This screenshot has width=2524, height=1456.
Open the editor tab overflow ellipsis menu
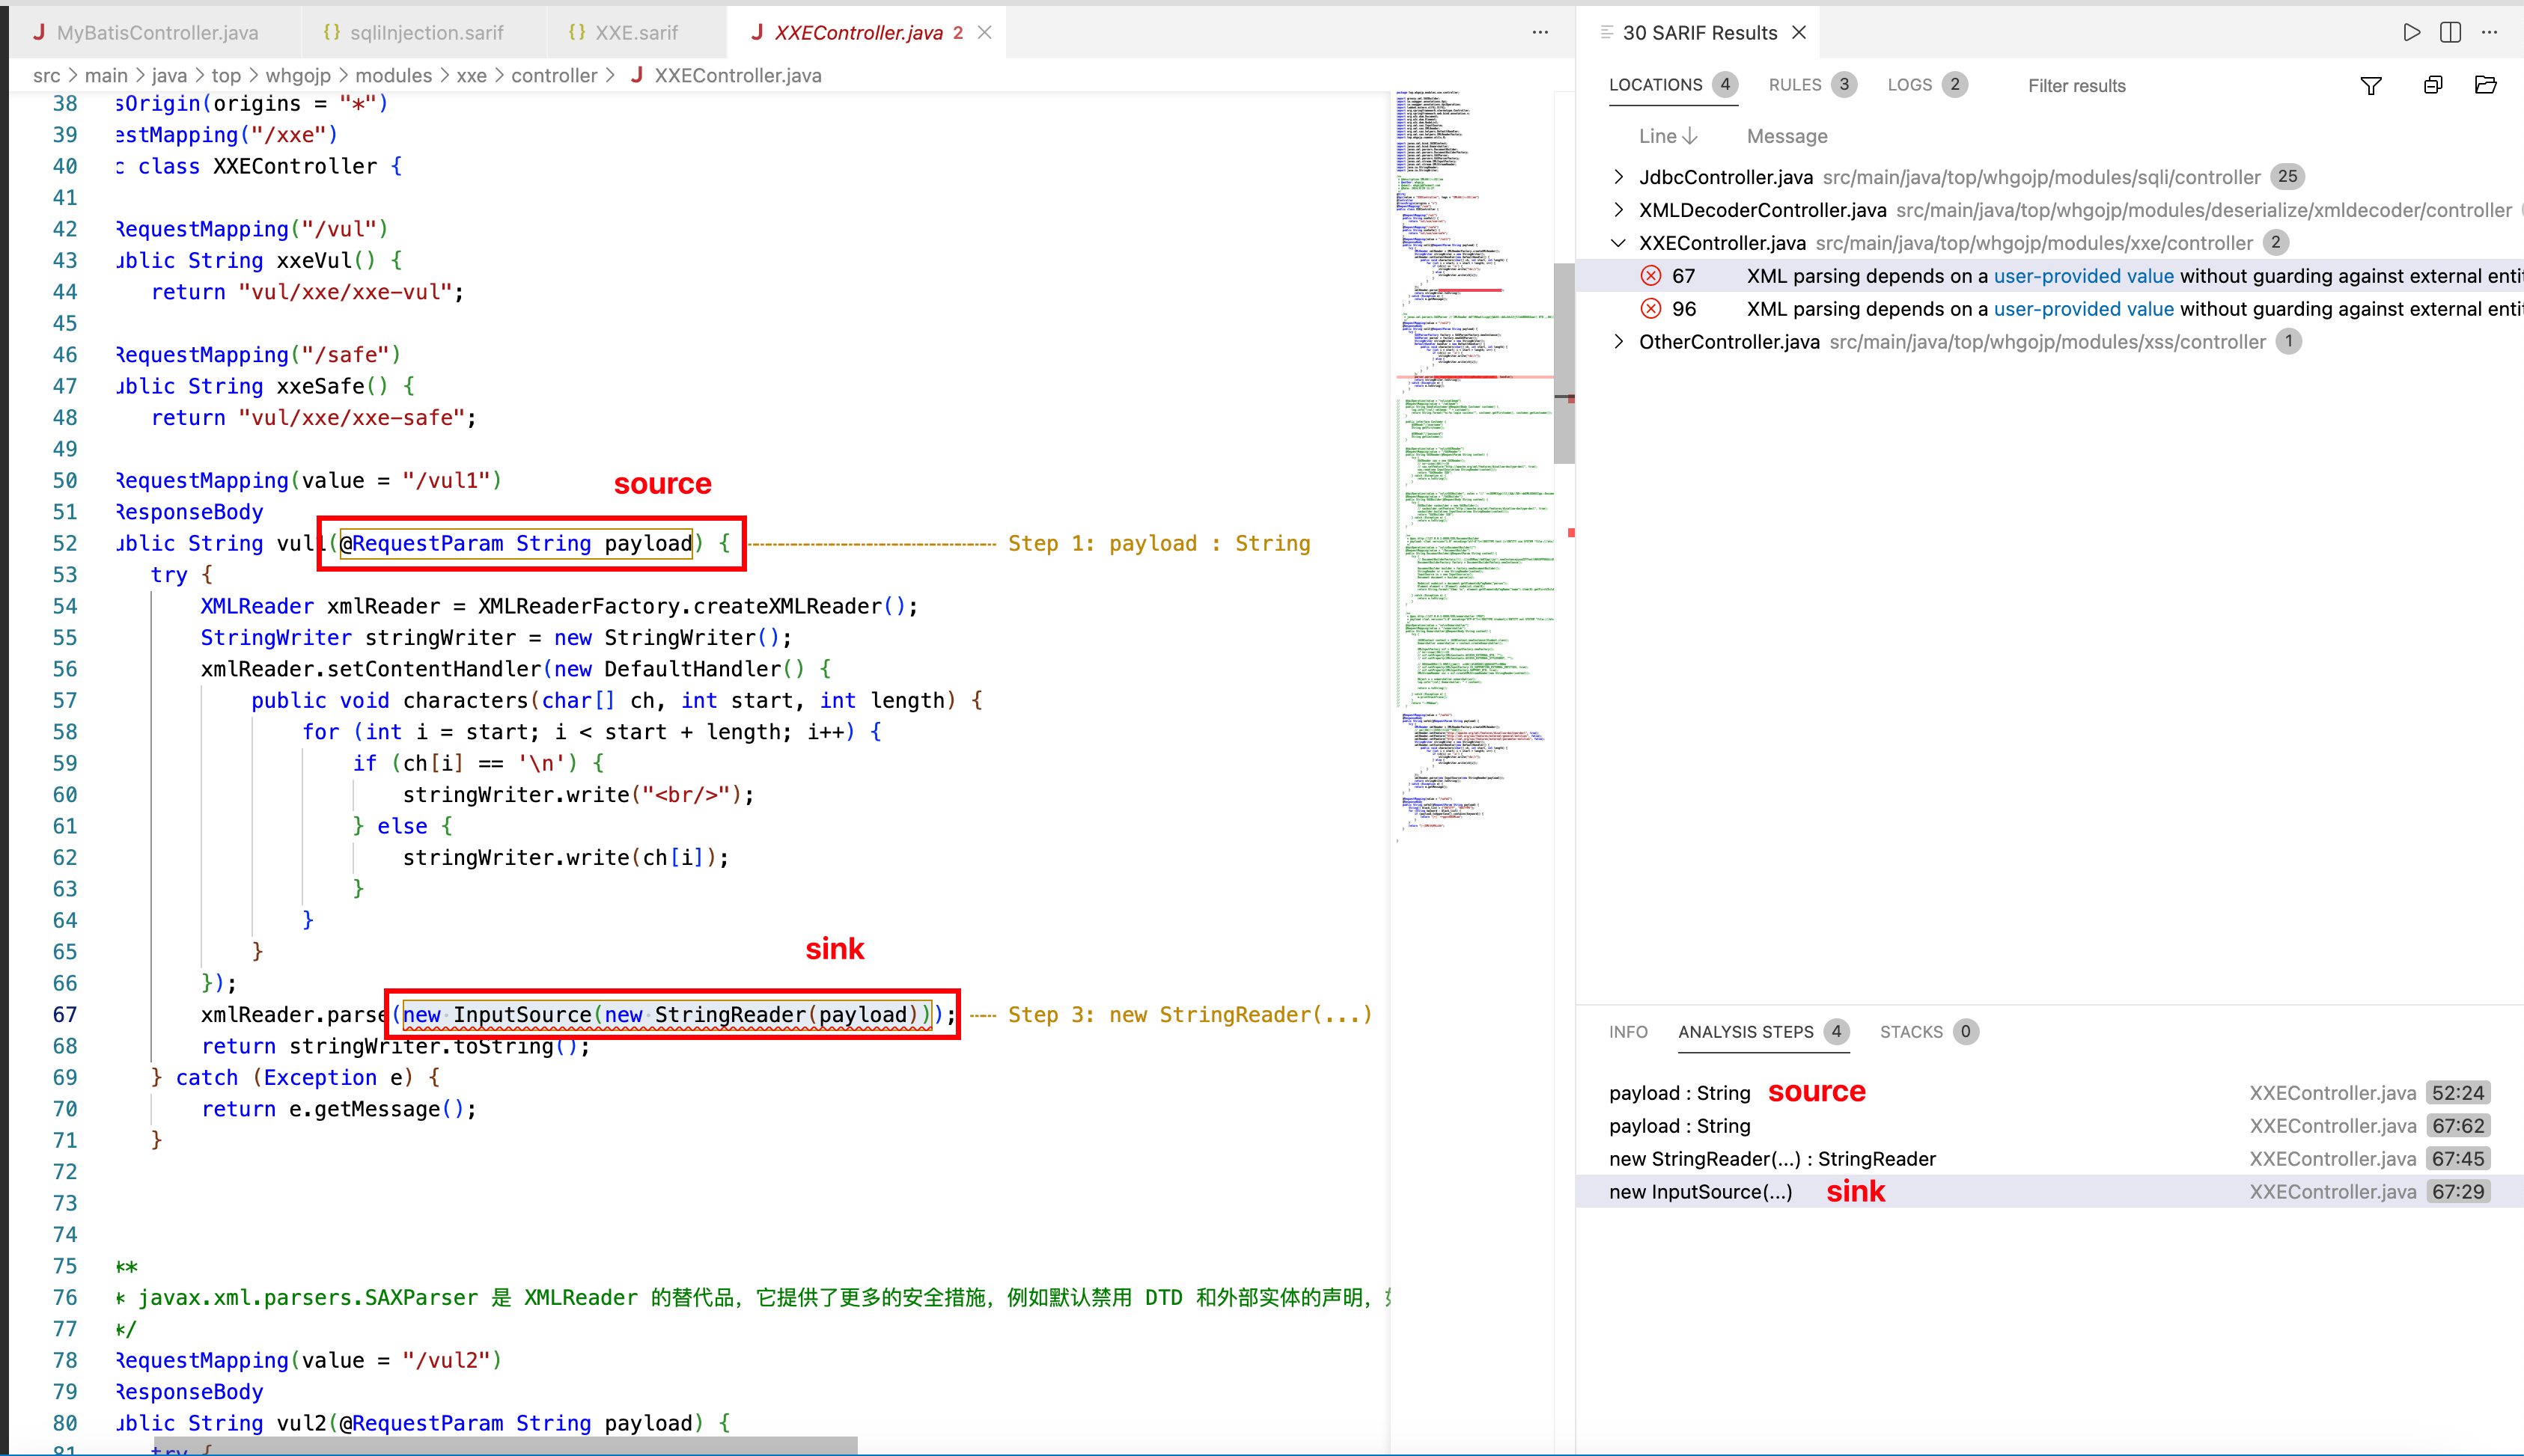coord(1540,33)
